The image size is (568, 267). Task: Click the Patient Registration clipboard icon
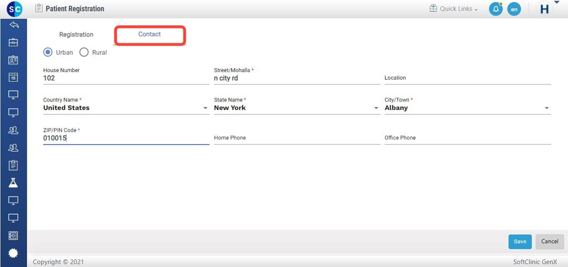[x=39, y=8]
